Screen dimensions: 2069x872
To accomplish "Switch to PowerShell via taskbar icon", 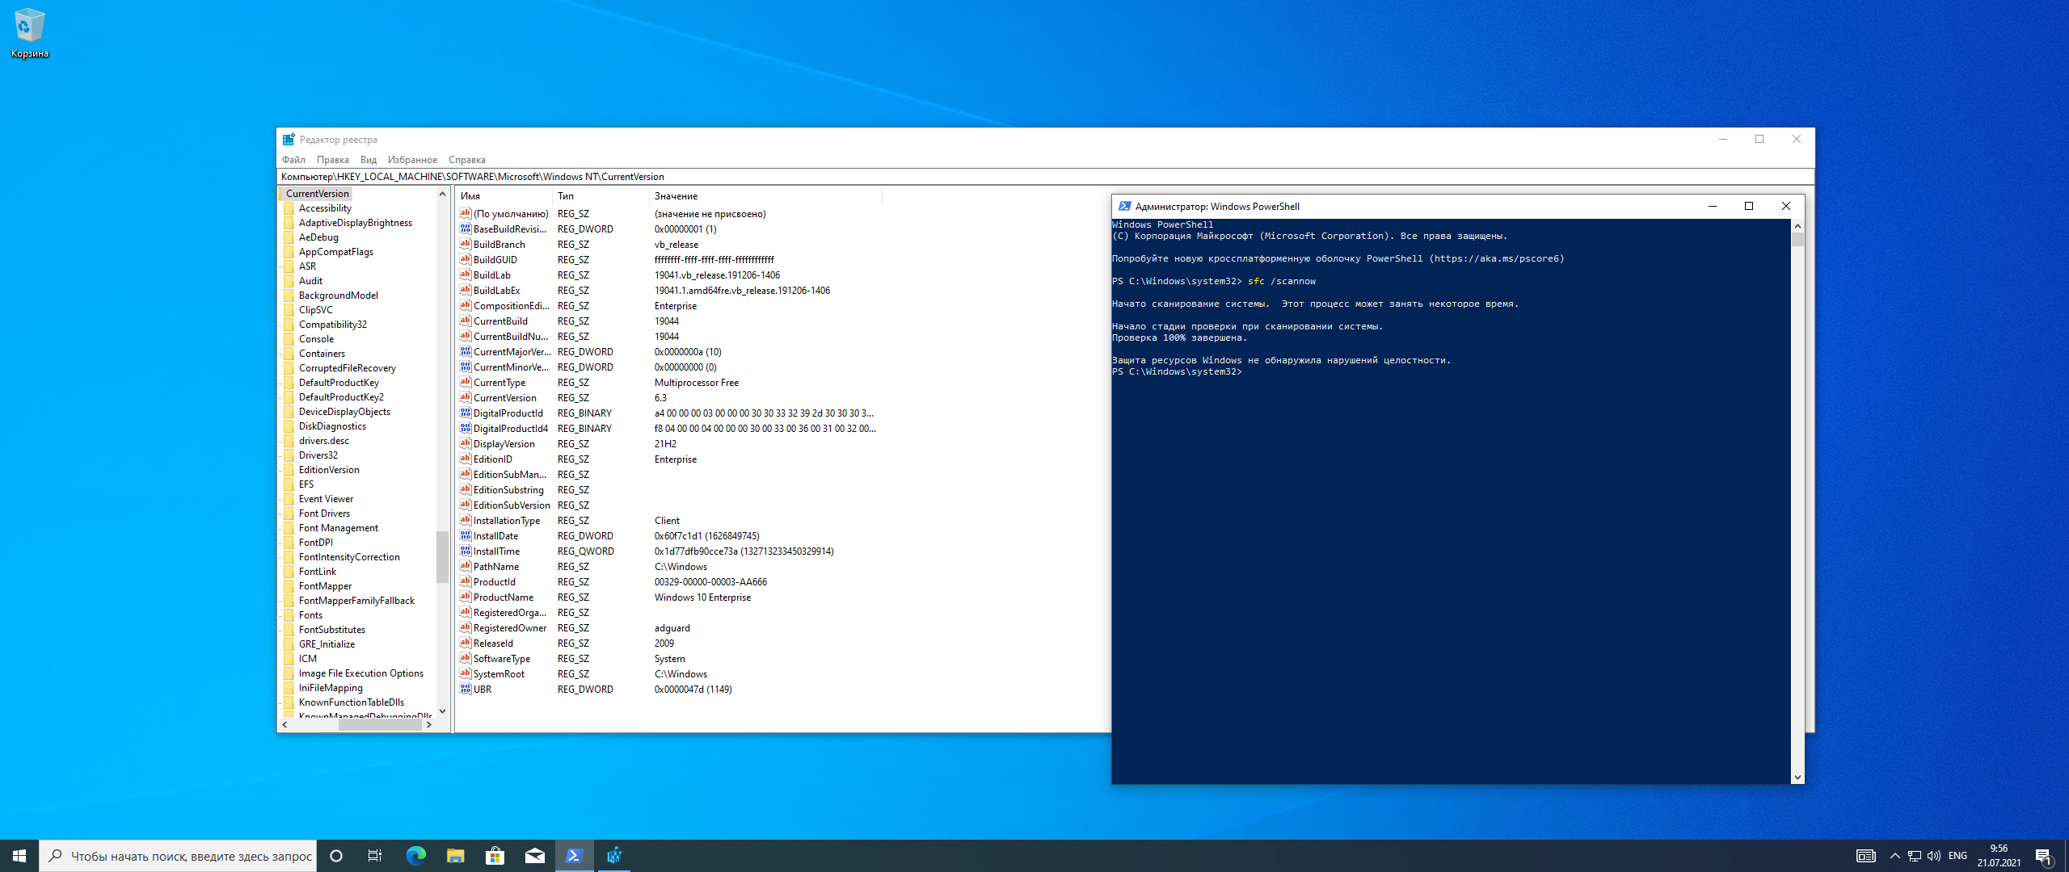I will tap(574, 856).
